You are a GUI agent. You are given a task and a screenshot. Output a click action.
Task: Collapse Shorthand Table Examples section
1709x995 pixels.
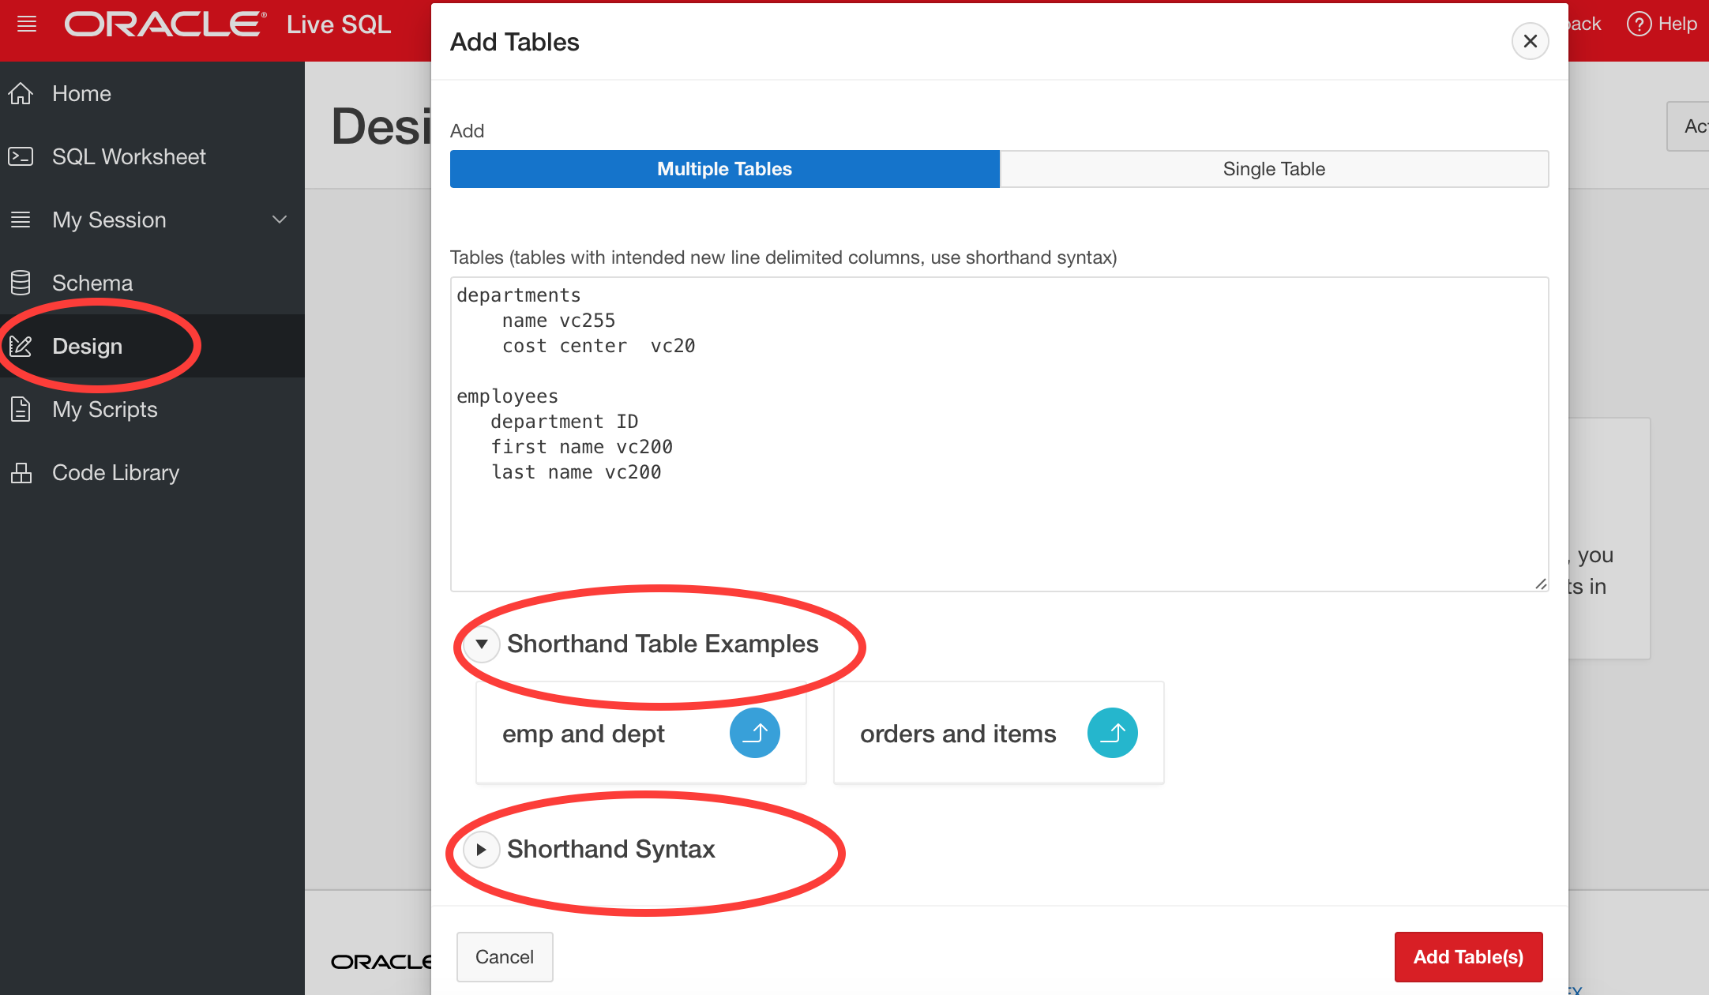tap(481, 644)
